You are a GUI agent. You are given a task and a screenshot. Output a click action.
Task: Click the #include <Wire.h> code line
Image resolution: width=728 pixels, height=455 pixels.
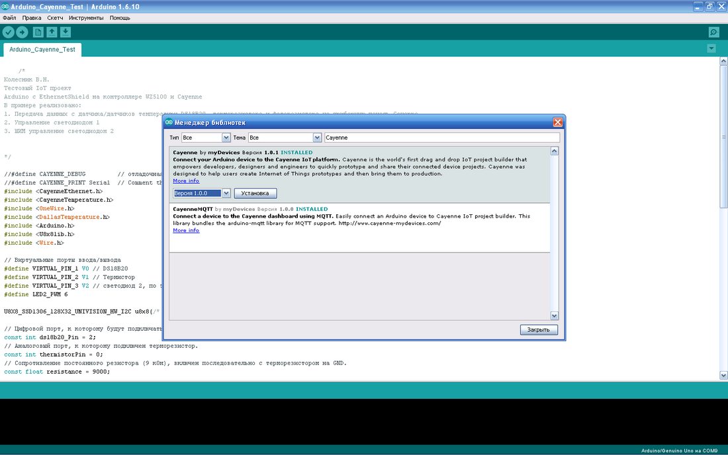(x=34, y=243)
